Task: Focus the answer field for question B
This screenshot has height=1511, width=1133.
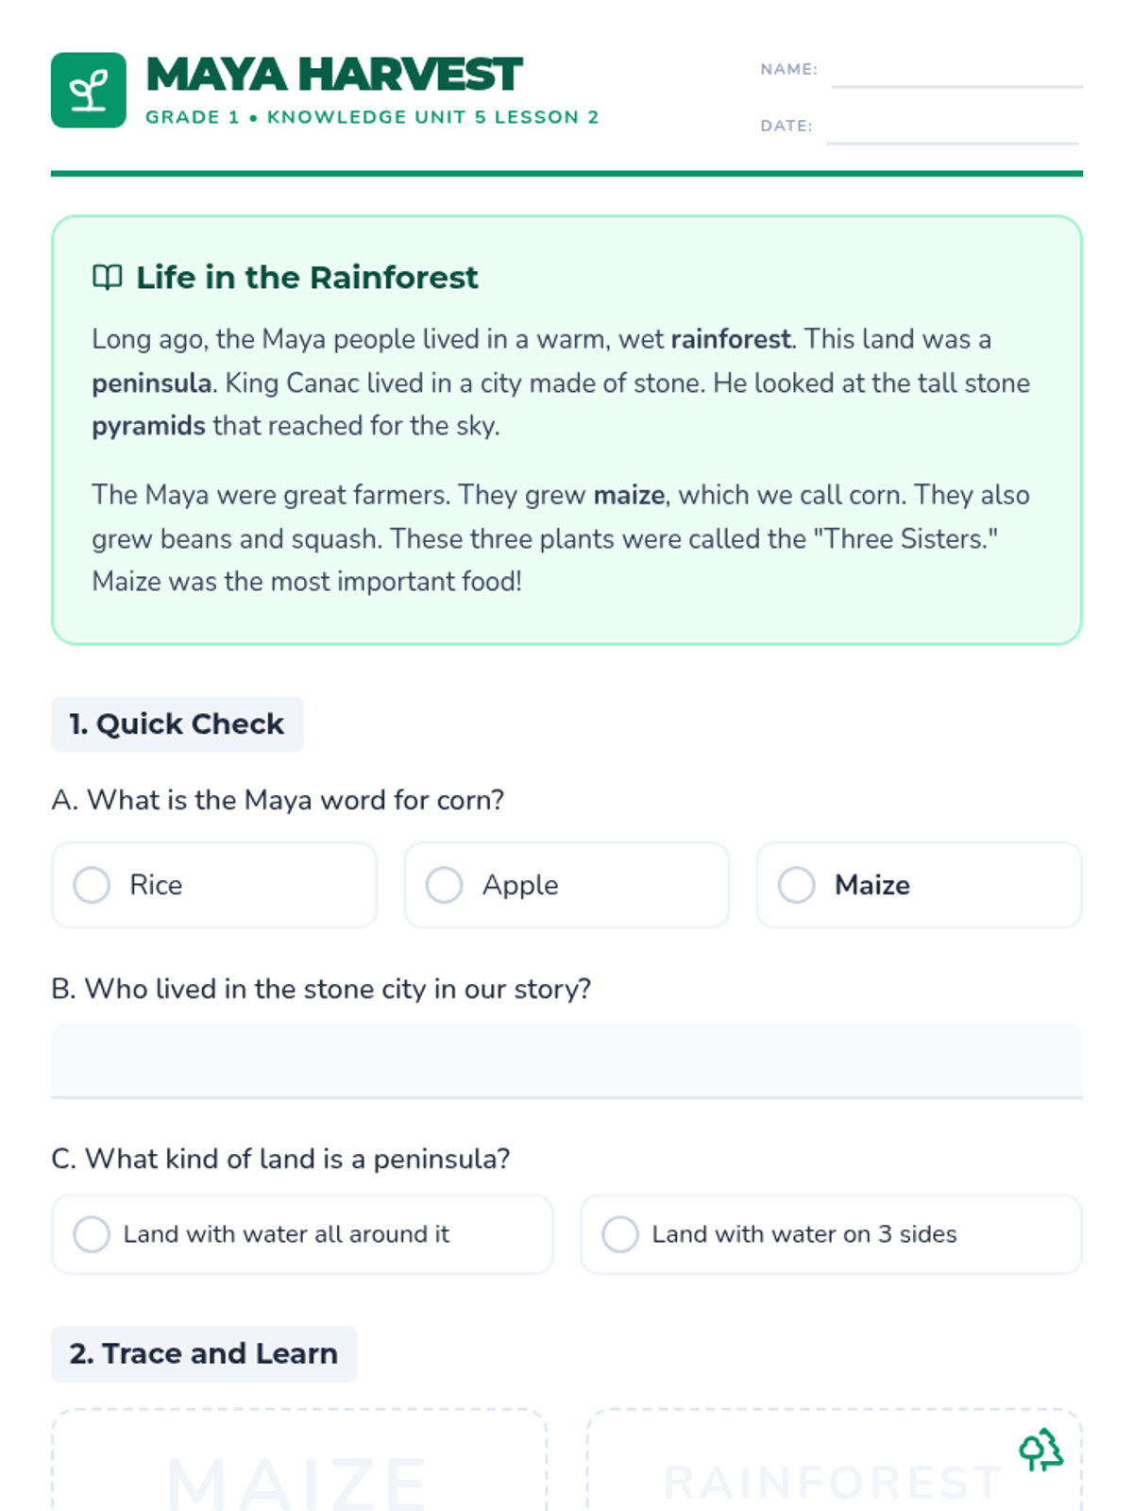Action: [x=566, y=1061]
